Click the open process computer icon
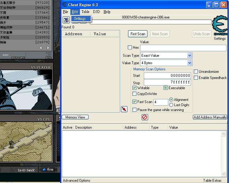229x183 pixels. click(66, 20)
